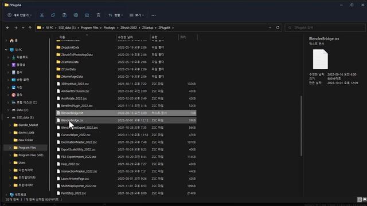Image resolution: width=367 pixels, height=206 pixels.
Task: Sort by the Name column header
Action: point(86,37)
